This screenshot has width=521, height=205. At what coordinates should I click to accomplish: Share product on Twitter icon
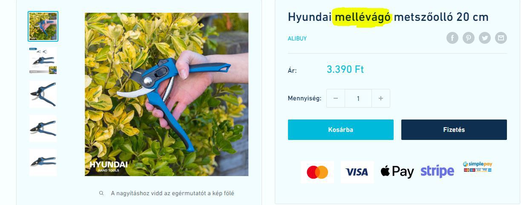485,38
